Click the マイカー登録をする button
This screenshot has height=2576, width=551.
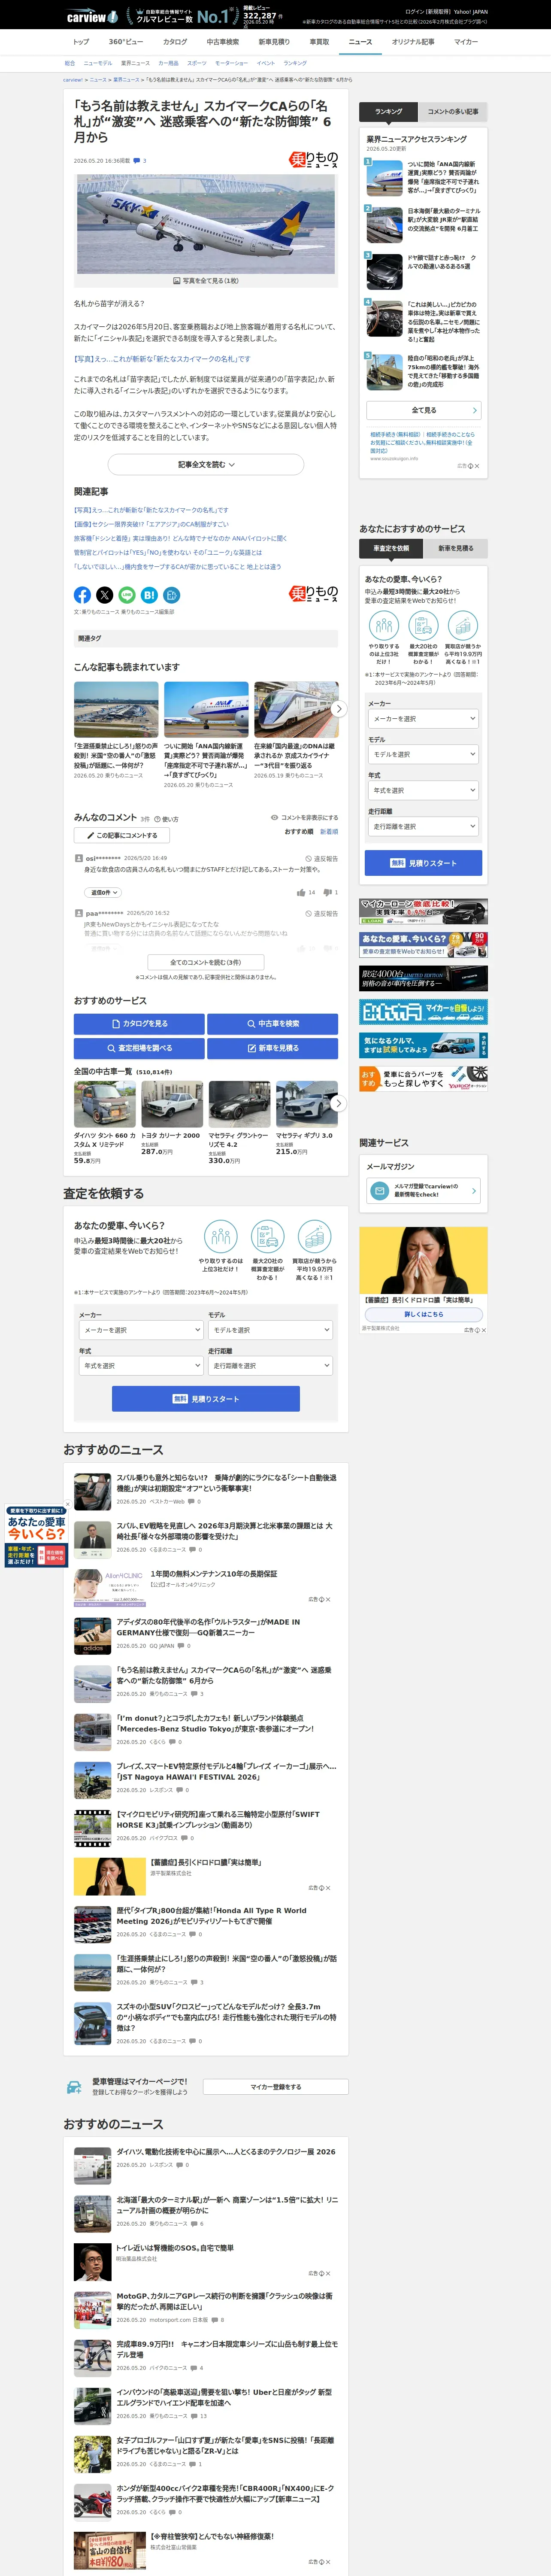click(x=276, y=2087)
